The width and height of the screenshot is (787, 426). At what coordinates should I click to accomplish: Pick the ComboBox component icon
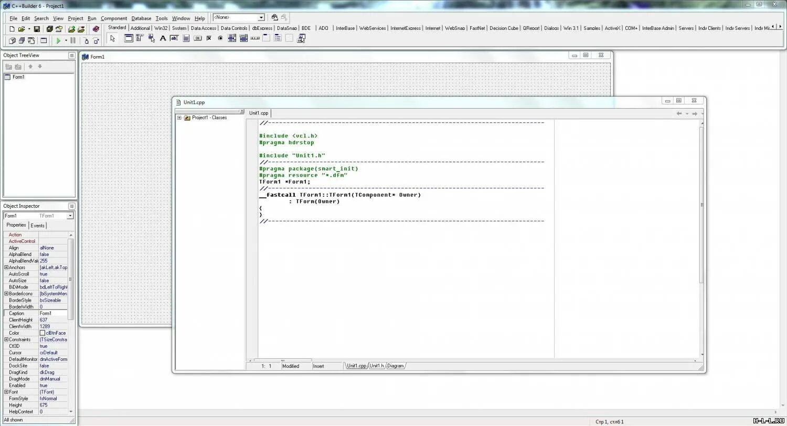point(243,38)
